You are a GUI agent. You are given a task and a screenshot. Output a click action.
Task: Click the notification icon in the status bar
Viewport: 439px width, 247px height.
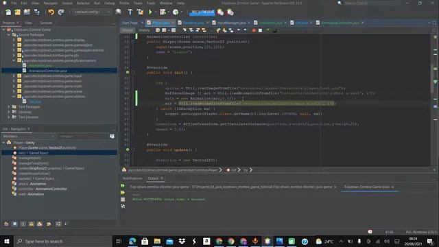(370, 232)
